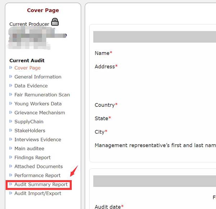Viewport: 216px width, 209px height.
Task: Click arrow icon beside Audit Summary Report
Action: point(11,185)
